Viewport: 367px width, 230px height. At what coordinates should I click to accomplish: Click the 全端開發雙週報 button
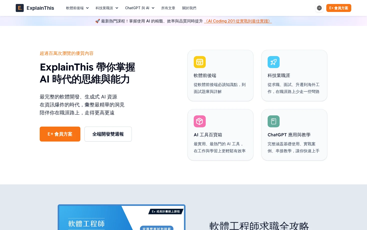point(108,134)
